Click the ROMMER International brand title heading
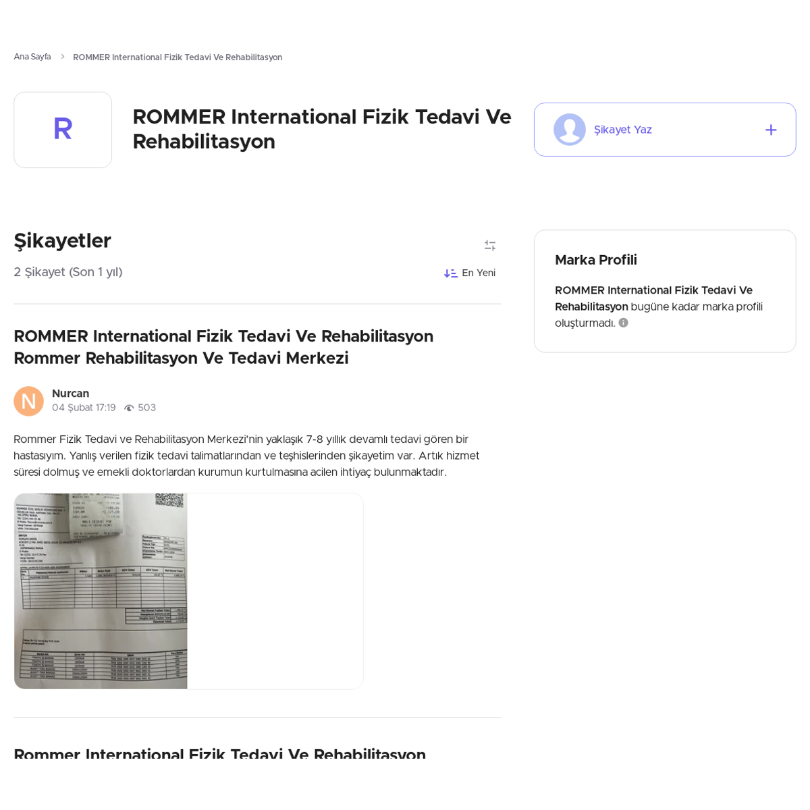This screenshot has width=810, height=810. click(322, 129)
